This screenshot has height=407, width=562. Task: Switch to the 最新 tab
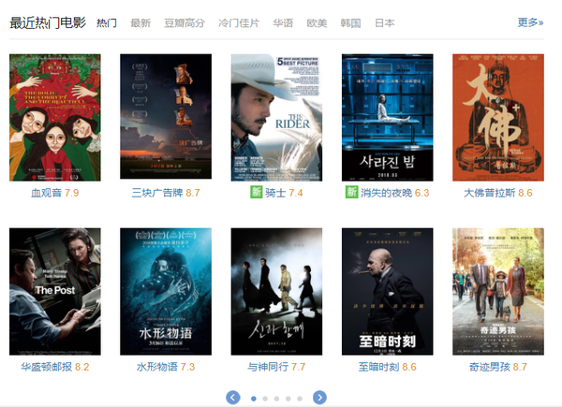click(x=140, y=23)
